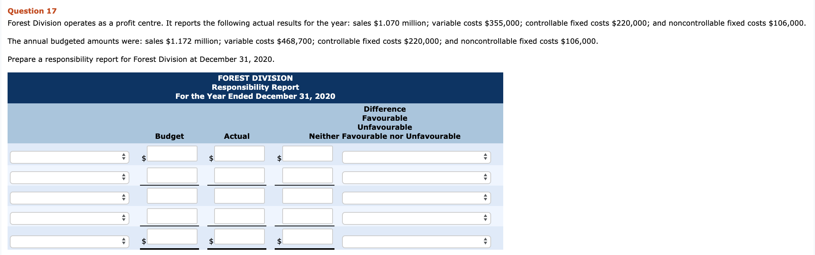Open the fourth row Favourable/Unfavourable dropdown

tap(416, 218)
